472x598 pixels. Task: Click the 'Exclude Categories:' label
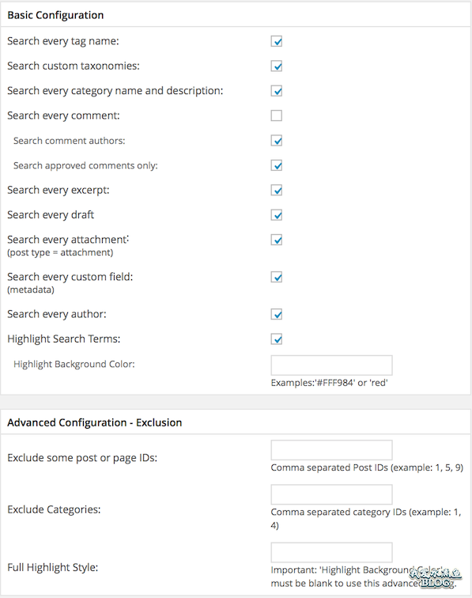(54, 509)
